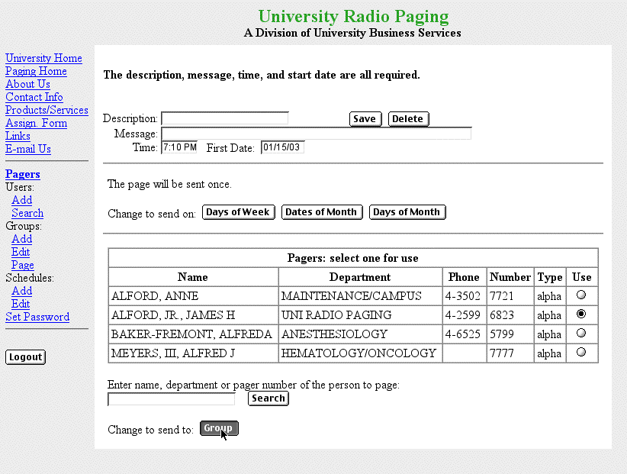Log out using the Logout button
627x474 pixels.
[x=25, y=357]
